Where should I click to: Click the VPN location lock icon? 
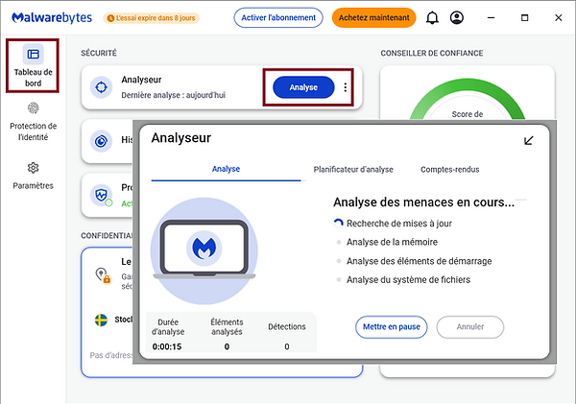click(103, 275)
